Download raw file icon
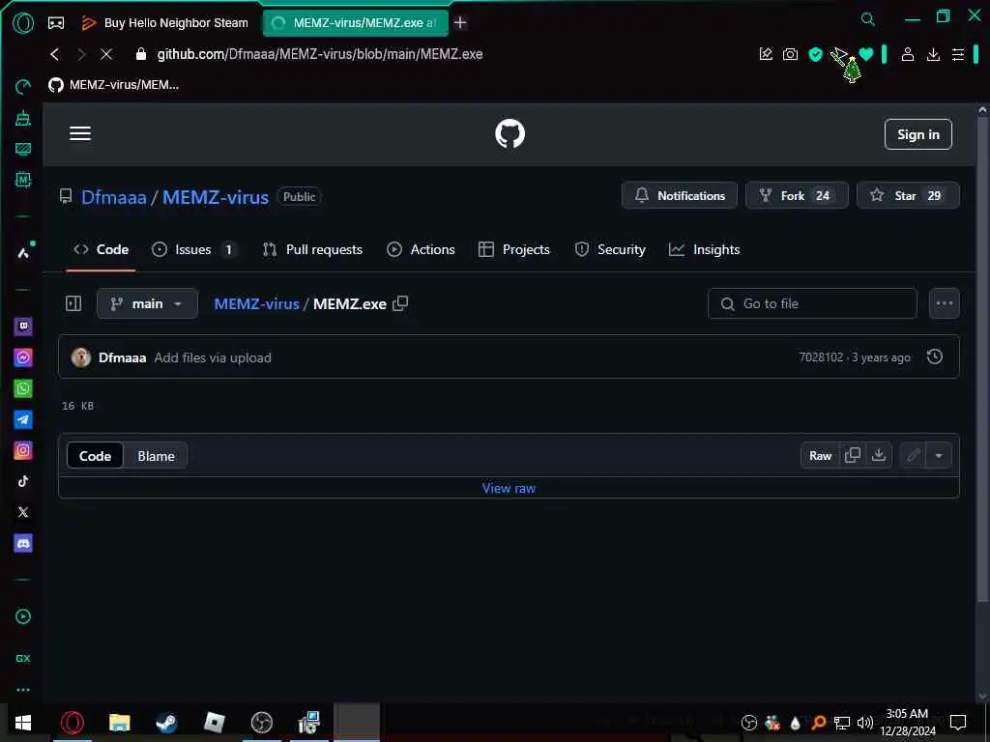990x742 pixels. coord(878,456)
